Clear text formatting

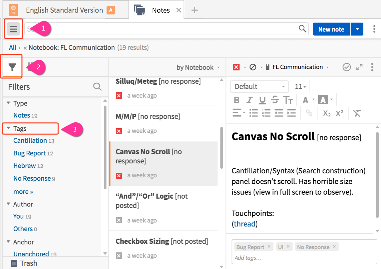click(x=357, y=113)
